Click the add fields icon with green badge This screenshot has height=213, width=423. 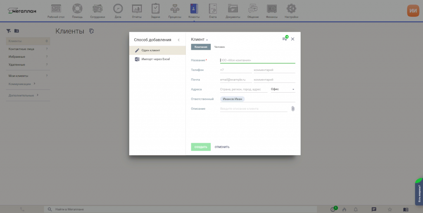(285, 39)
